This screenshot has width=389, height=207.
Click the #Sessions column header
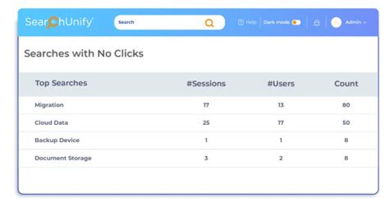tap(206, 84)
